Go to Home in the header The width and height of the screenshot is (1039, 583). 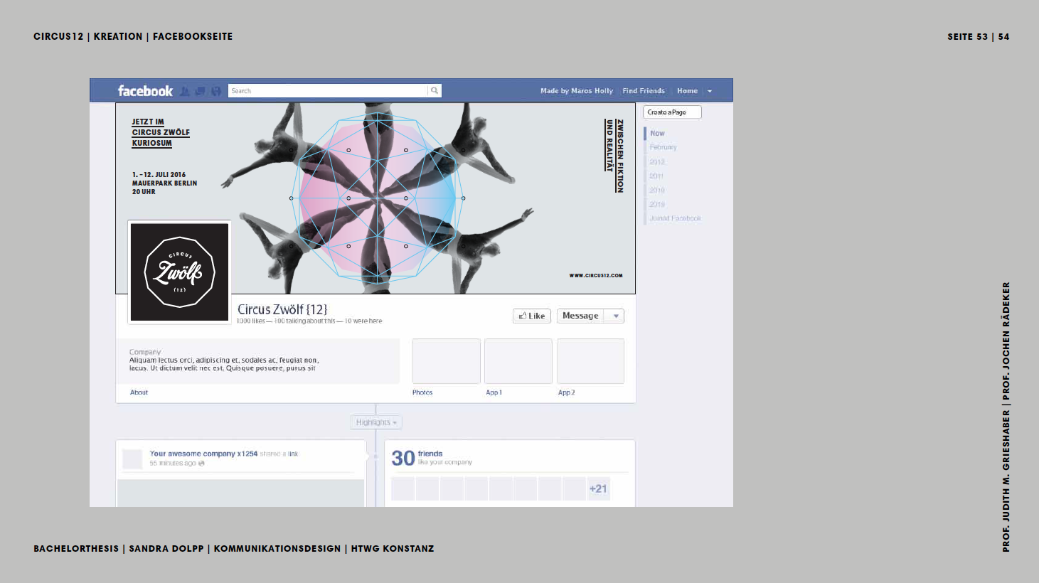coord(687,91)
